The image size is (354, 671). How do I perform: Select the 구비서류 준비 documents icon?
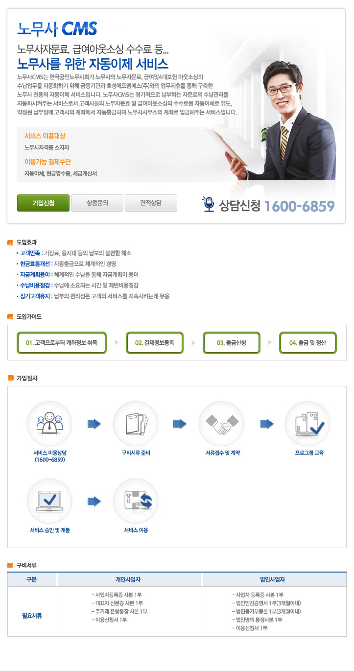click(x=136, y=424)
